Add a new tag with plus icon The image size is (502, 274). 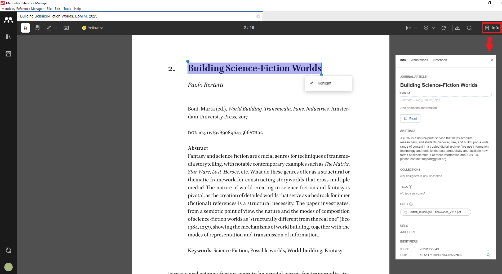(410, 187)
